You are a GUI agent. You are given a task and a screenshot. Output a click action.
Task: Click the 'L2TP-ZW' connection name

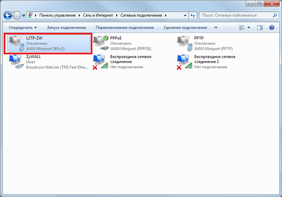pyautogui.click(x=34, y=38)
